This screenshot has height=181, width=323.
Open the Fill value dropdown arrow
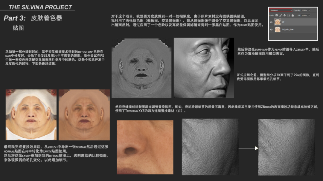tap(309, 16)
